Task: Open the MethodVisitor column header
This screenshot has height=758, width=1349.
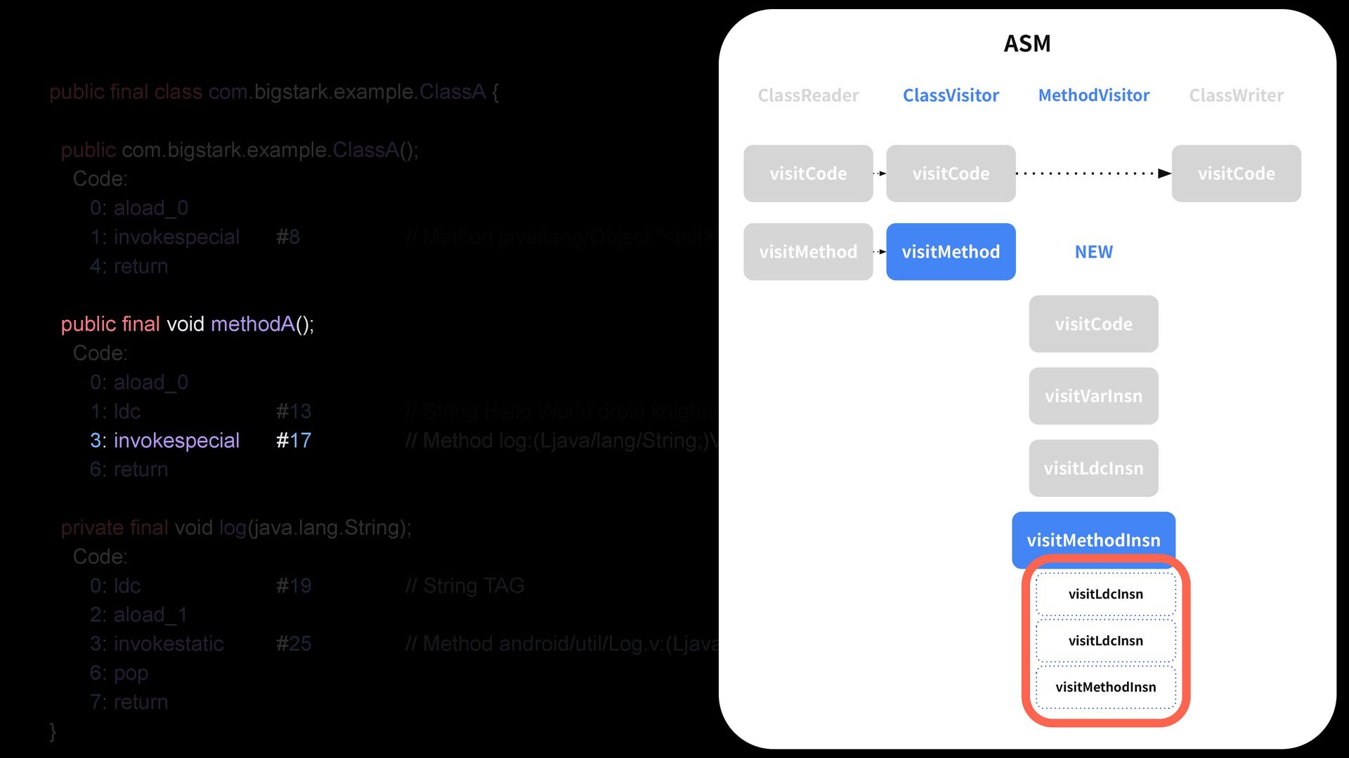Action: click(1093, 95)
